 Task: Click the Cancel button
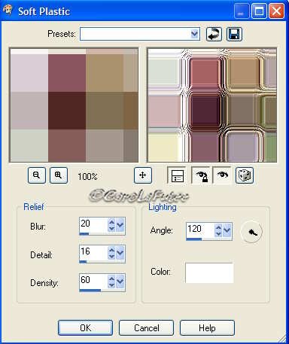pyautogui.click(x=147, y=328)
